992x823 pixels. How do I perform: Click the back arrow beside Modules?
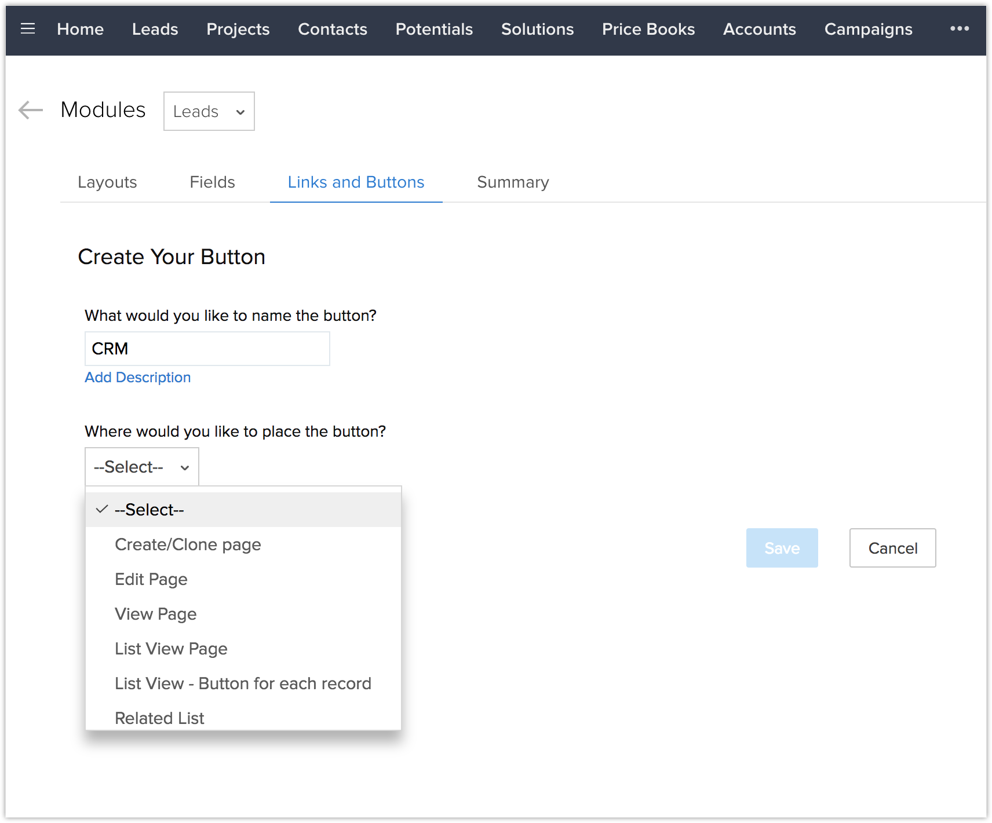(x=31, y=109)
